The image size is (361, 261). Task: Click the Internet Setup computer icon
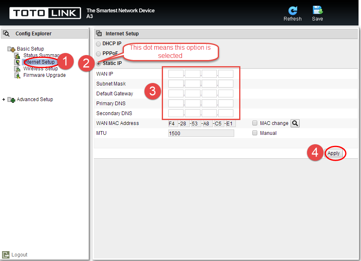point(18,62)
